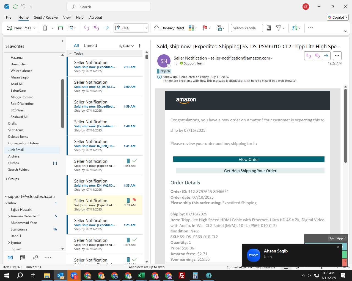Click the top Search box
This screenshot has height=281, width=352.
point(108,7)
